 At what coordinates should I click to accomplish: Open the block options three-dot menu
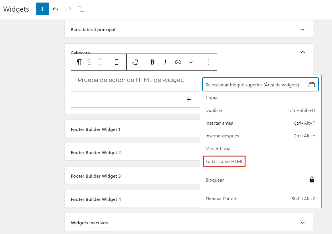(x=208, y=62)
